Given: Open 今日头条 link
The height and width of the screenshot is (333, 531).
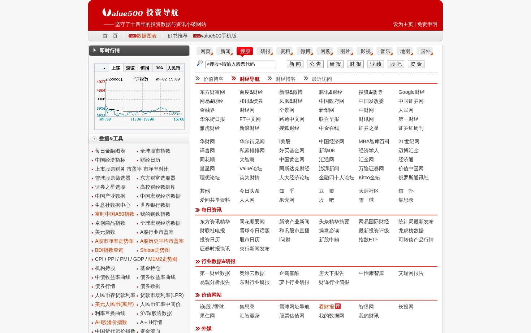Looking at the screenshot, I should [x=250, y=191].
